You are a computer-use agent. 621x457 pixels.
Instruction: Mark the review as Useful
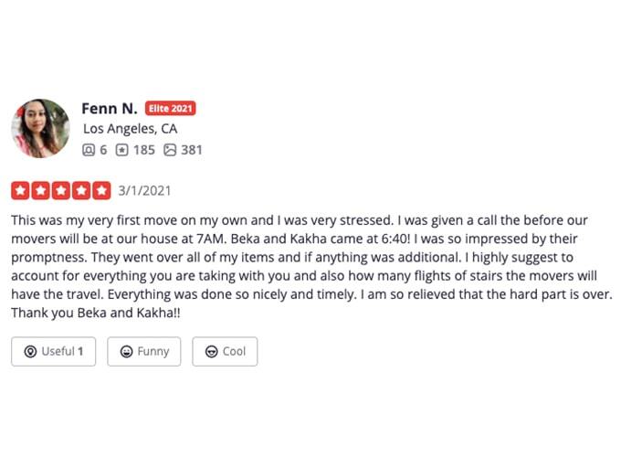click(x=54, y=352)
